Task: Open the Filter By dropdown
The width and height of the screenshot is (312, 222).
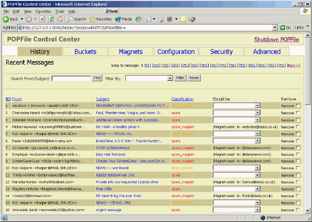Action: [149, 78]
